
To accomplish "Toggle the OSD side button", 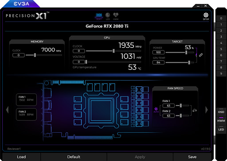I will [x=221, y=112].
